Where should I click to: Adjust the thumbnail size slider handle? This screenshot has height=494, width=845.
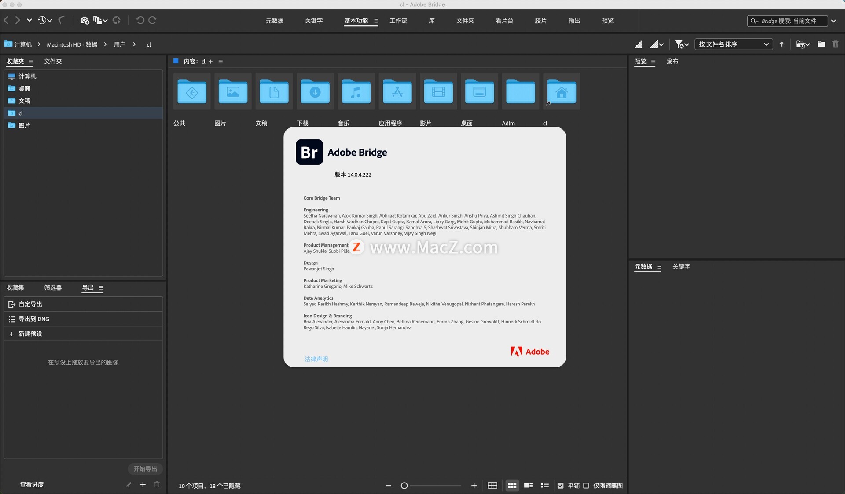pyautogui.click(x=404, y=486)
